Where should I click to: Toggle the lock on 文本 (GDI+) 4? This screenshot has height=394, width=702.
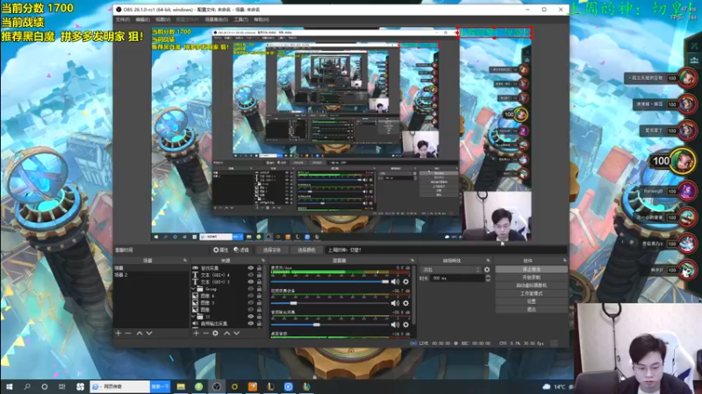click(259, 275)
